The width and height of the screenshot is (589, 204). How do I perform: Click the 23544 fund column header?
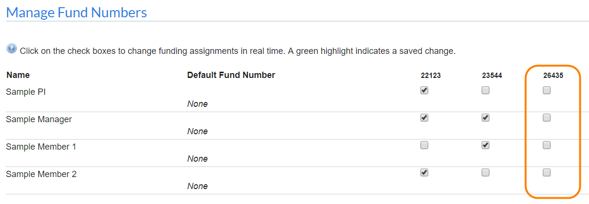492,76
